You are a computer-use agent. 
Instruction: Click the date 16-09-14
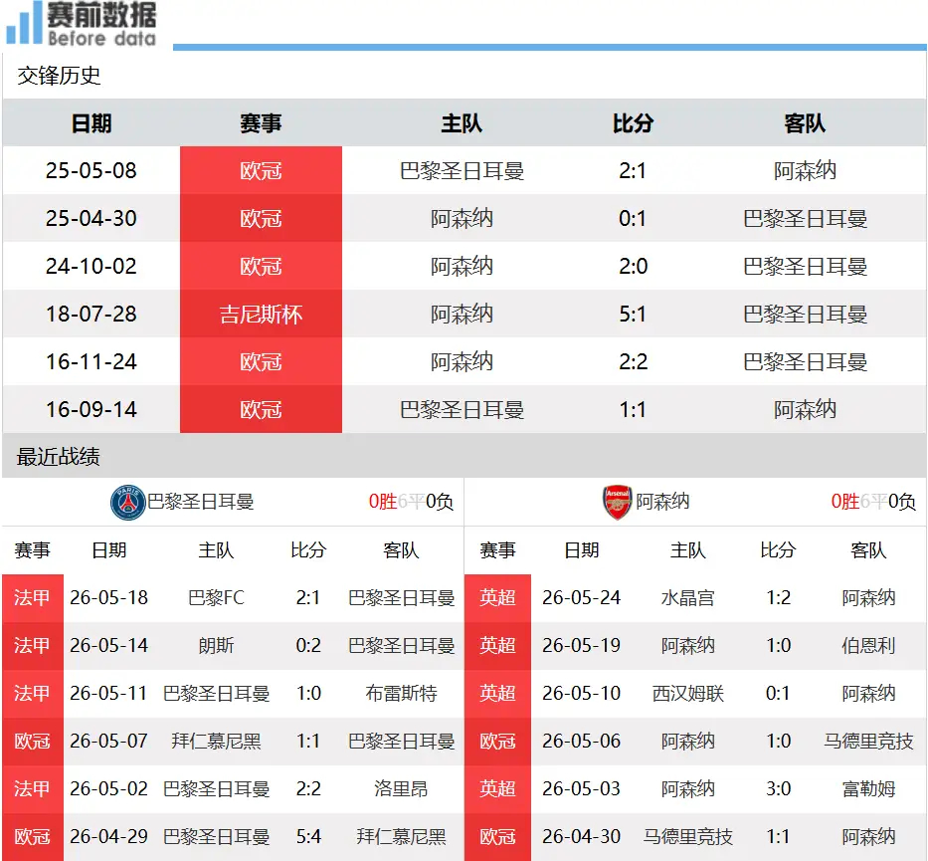point(92,409)
